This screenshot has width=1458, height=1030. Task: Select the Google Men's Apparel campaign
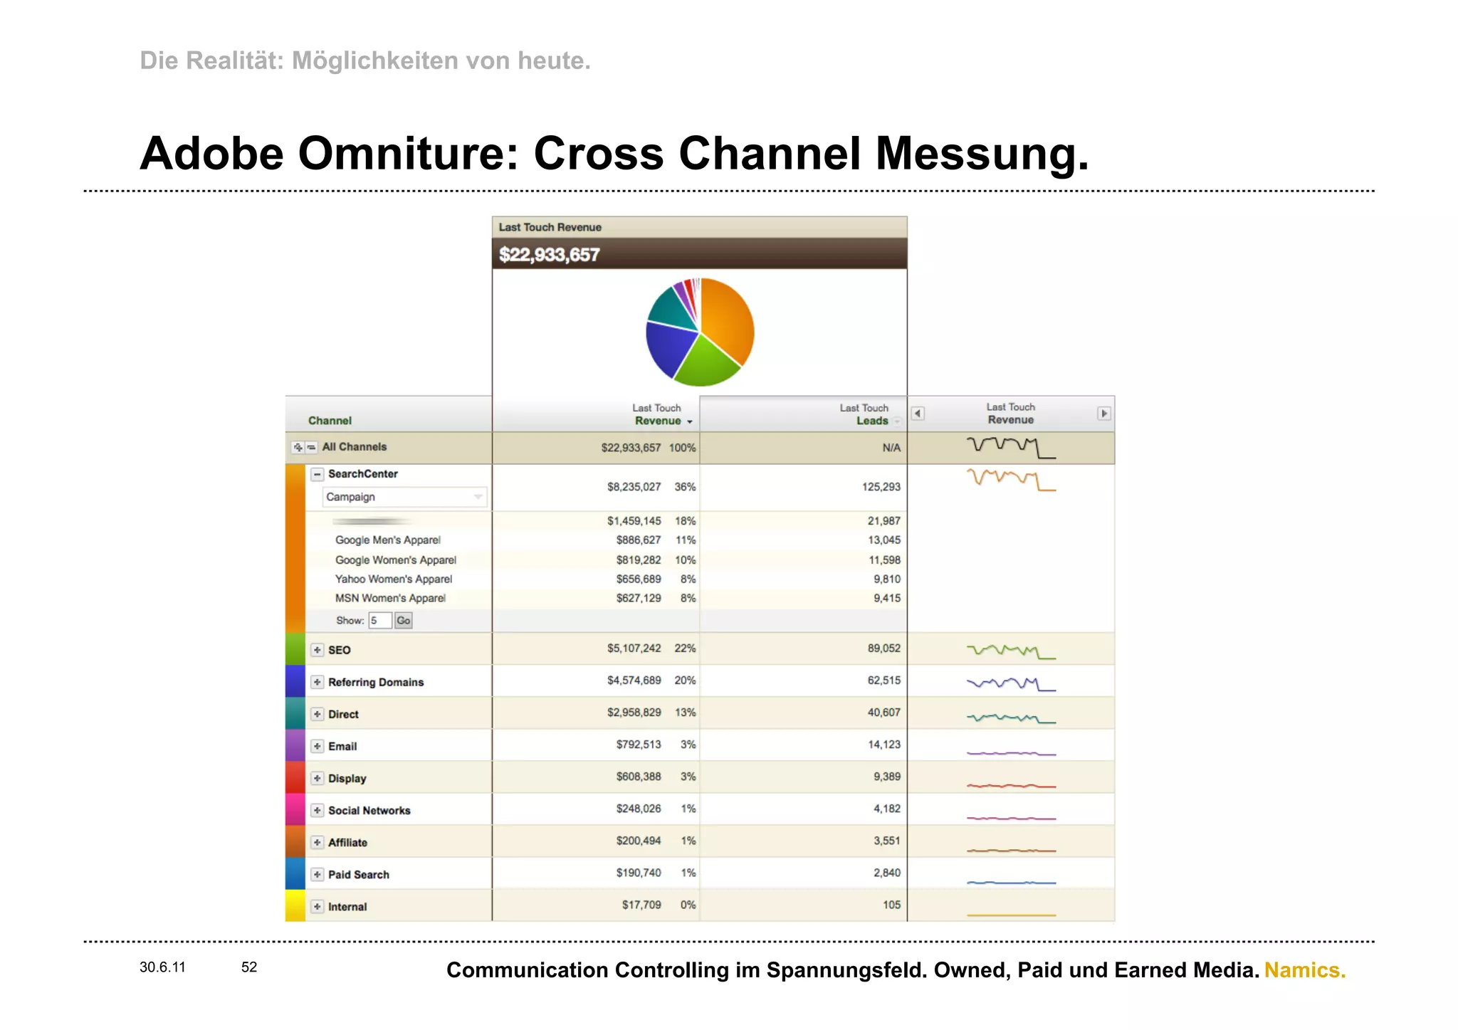pyautogui.click(x=388, y=540)
